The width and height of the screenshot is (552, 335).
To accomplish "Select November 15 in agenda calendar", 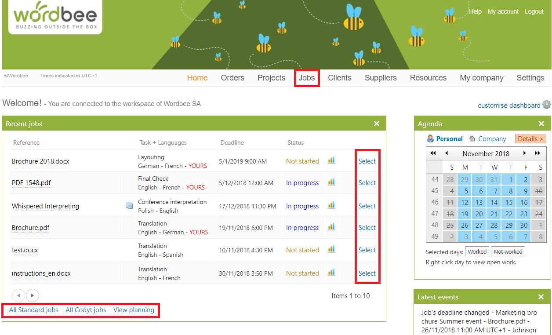I will [x=509, y=203].
